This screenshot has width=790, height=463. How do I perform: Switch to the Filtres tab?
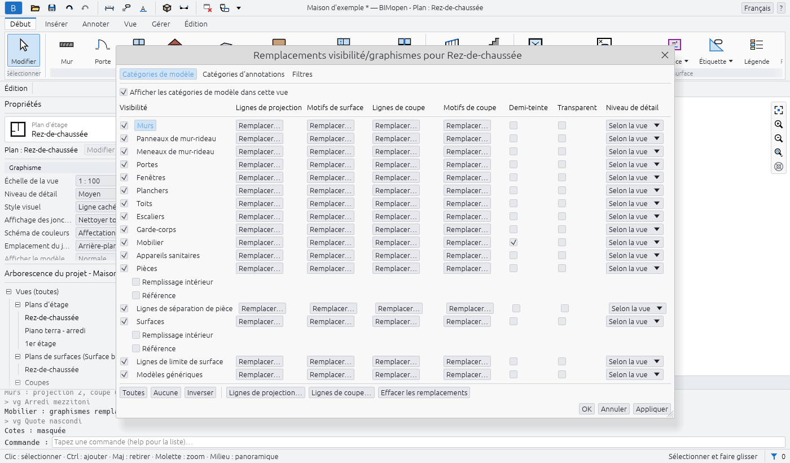[x=302, y=74]
